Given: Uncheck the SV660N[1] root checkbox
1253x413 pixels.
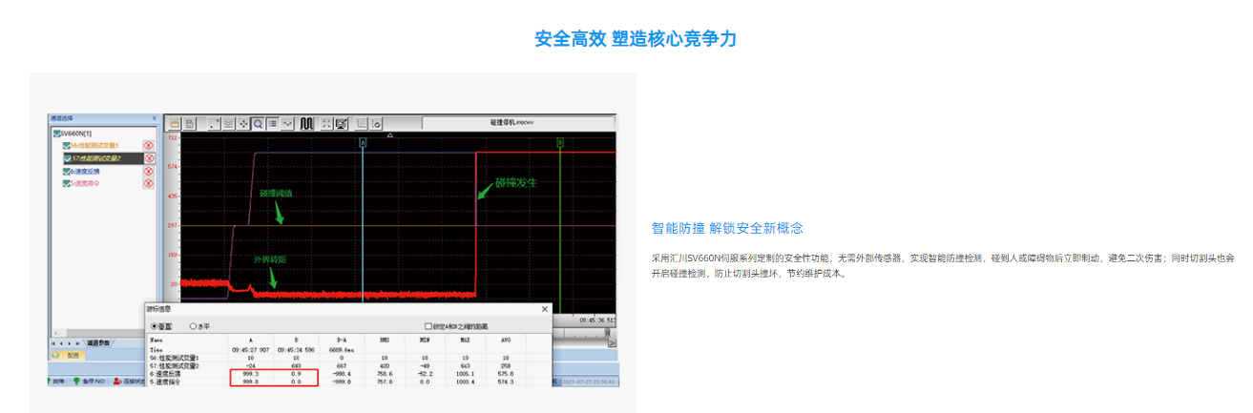Looking at the screenshot, I should pyautogui.click(x=55, y=134).
